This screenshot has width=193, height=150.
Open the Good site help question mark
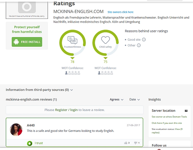point(144,40)
